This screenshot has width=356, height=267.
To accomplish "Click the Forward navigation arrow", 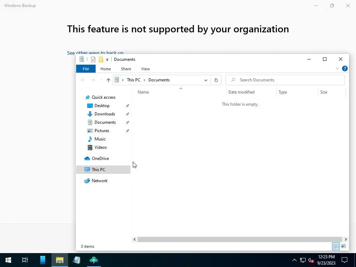I will (x=93, y=80).
